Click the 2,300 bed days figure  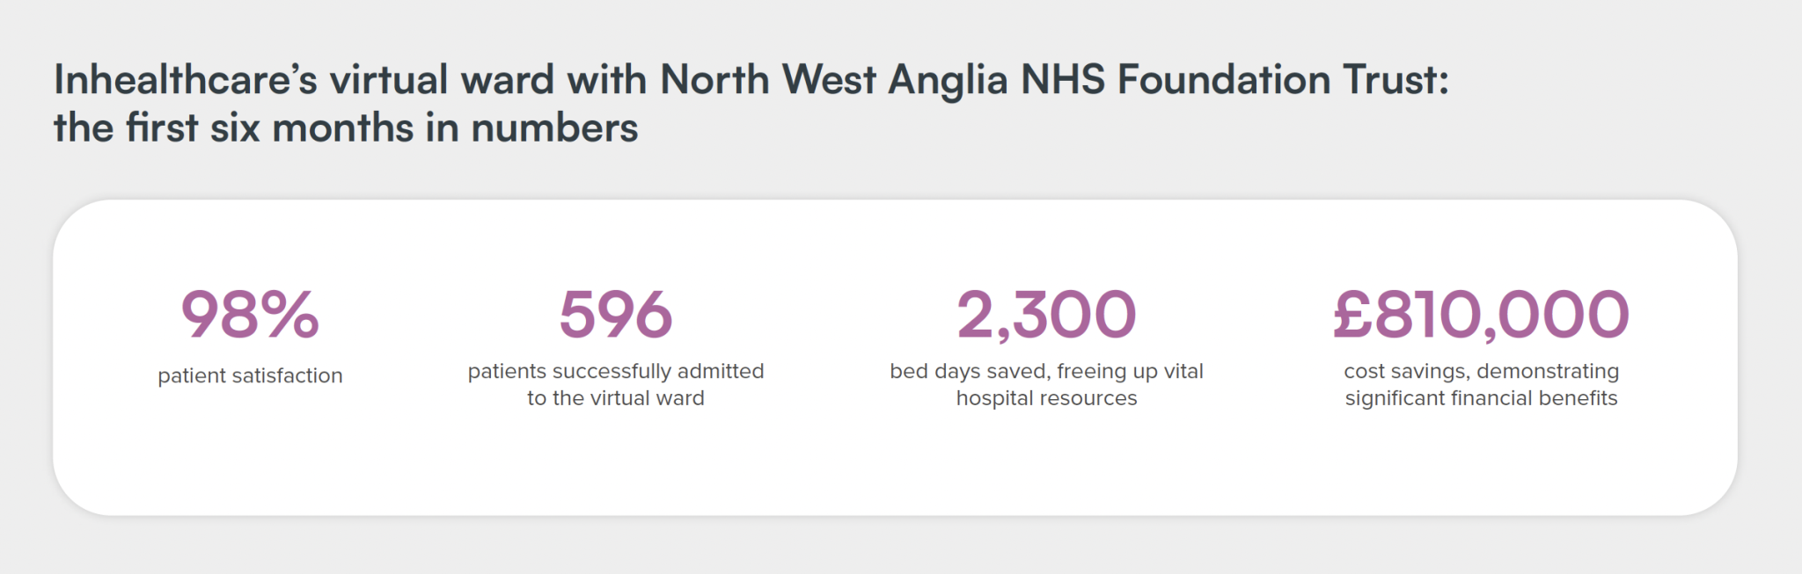pyautogui.click(x=1046, y=315)
